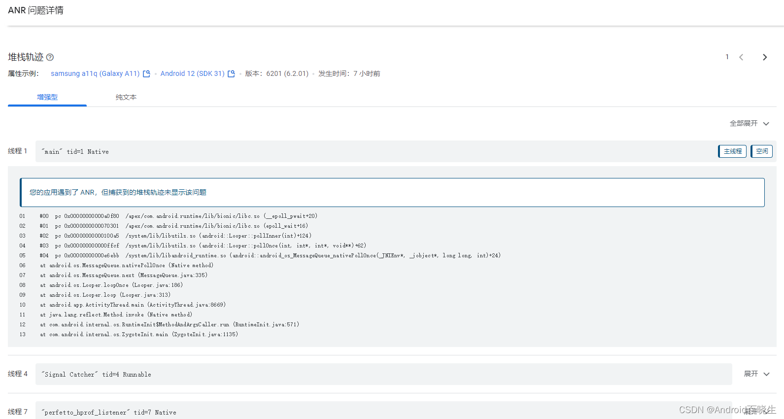Select line MessageQueue.nativePollOnce (Native method)
The width and height of the screenshot is (784, 419).
127,265
